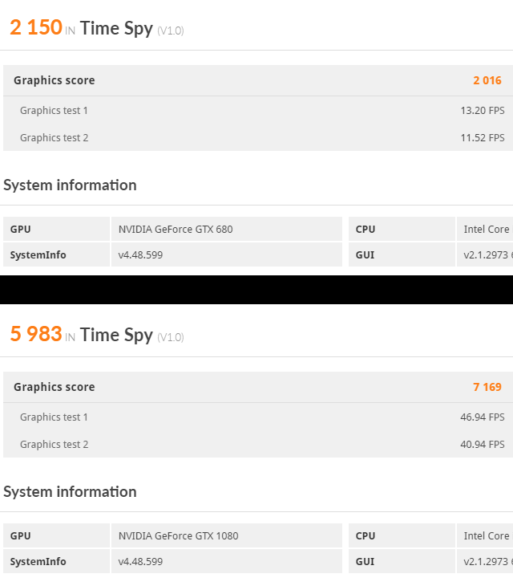Click the 5 983 overall score
The height and width of the screenshot is (586, 513).
(36, 334)
